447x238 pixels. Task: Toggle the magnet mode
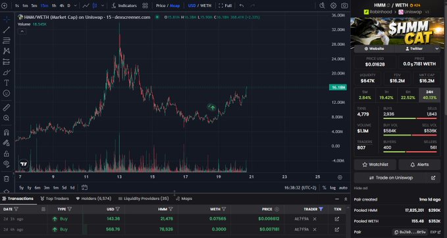click(x=7, y=132)
